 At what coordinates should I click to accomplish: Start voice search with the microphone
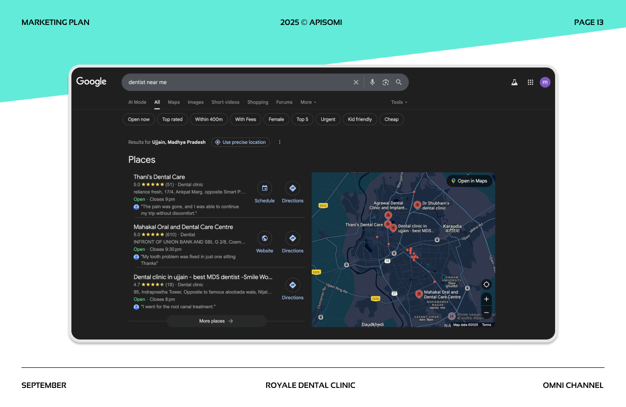pyautogui.click(x=372, y=82)
